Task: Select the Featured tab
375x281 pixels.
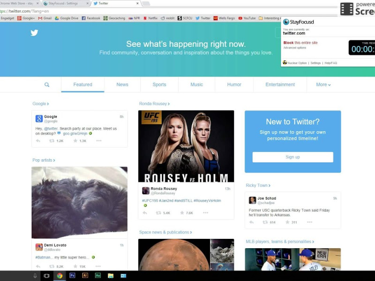Action: [x=83, y=85]
